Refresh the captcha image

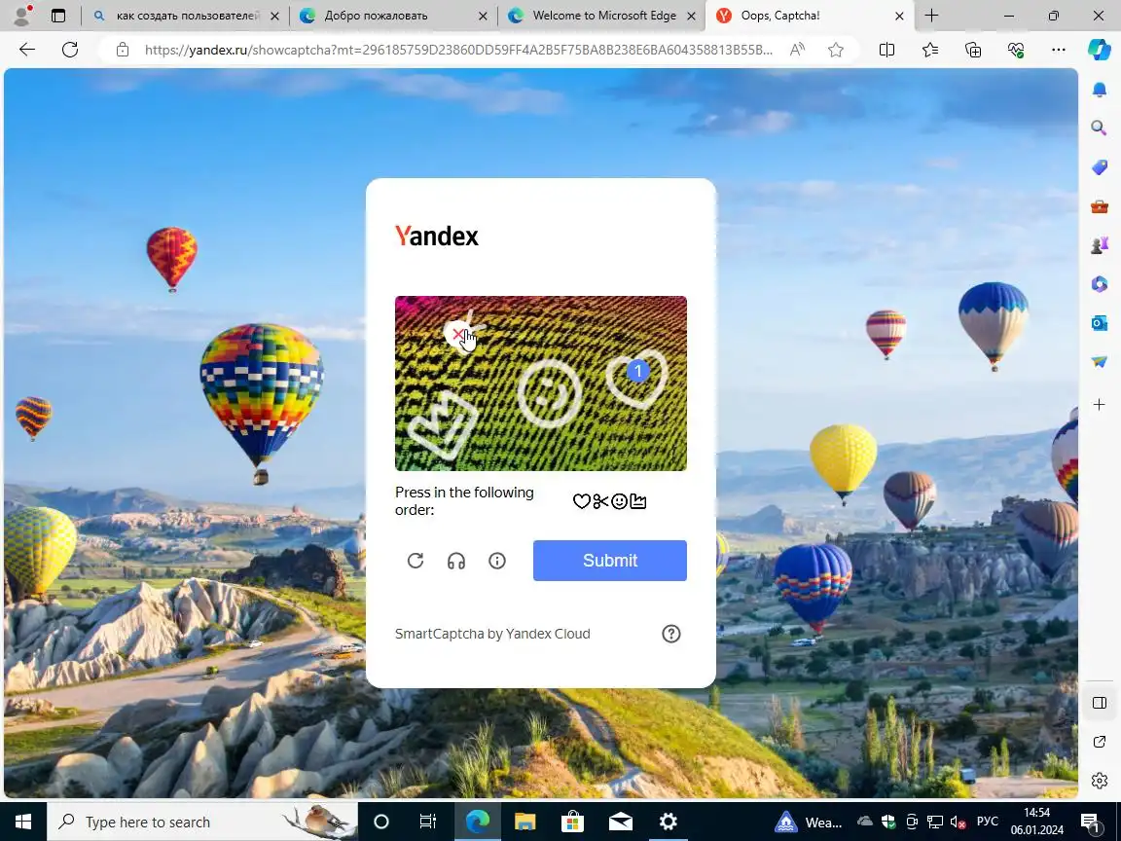click(x=416, y=561)
